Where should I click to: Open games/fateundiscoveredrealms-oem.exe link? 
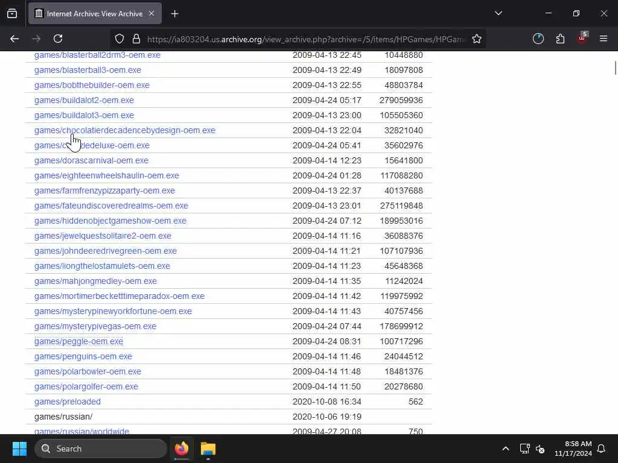coord(111,206)
